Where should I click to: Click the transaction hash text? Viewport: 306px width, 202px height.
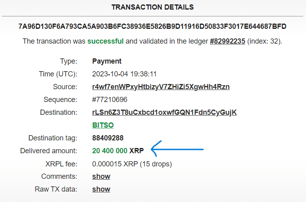click(153, 26)
